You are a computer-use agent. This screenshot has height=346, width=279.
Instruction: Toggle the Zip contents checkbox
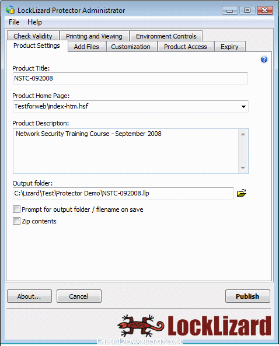(16, 221)
